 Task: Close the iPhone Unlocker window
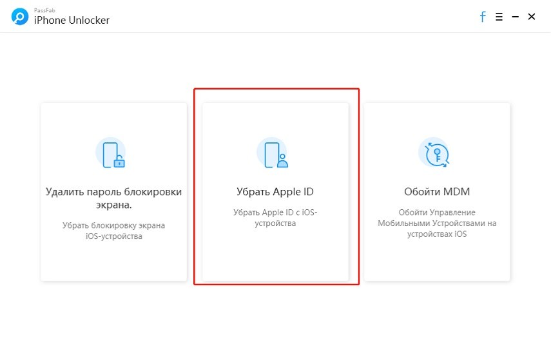click(x=532, y=17)
